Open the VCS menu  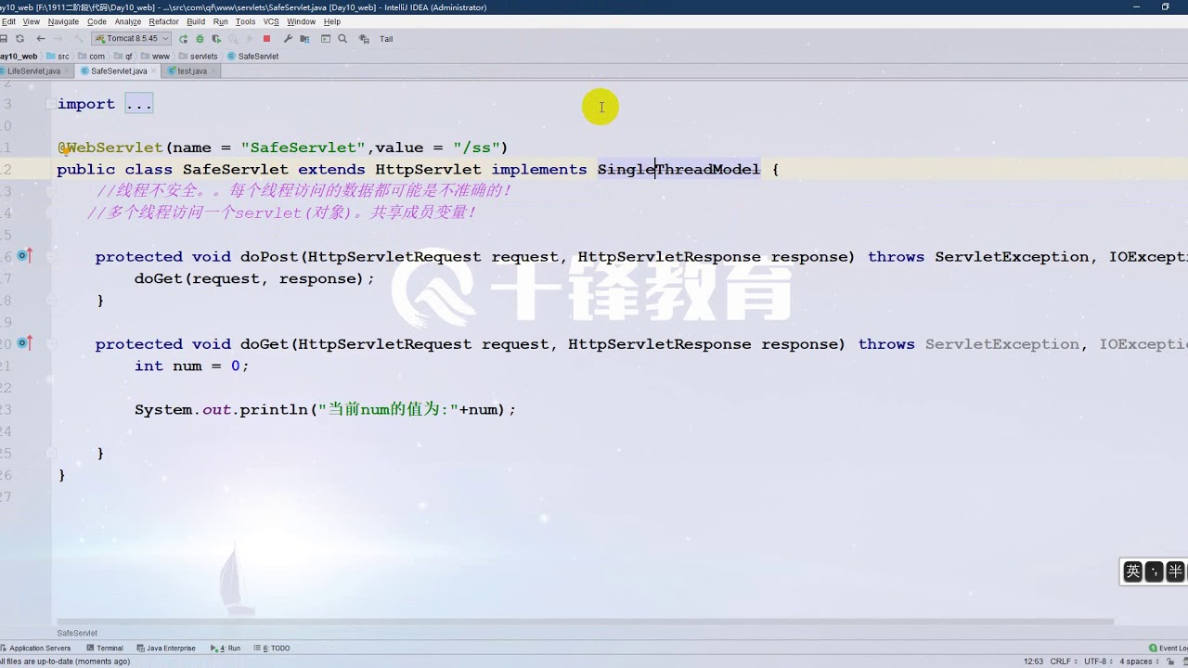(x=271, y=21)
